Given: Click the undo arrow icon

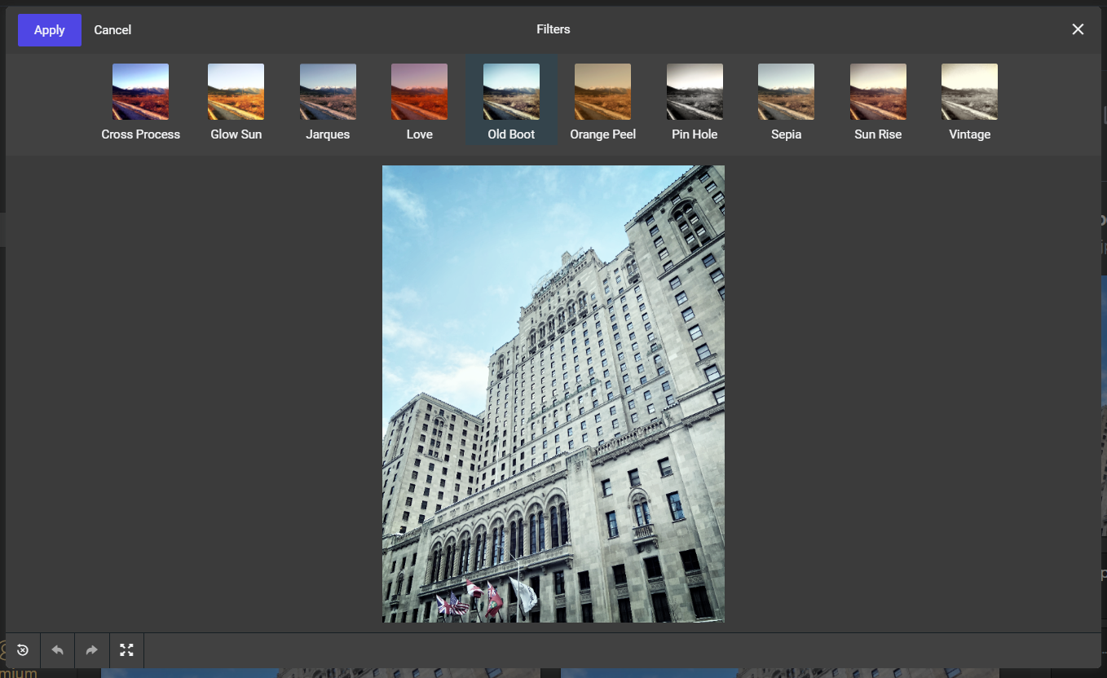Looking at the screenshot, I should (x=57, y=650).
